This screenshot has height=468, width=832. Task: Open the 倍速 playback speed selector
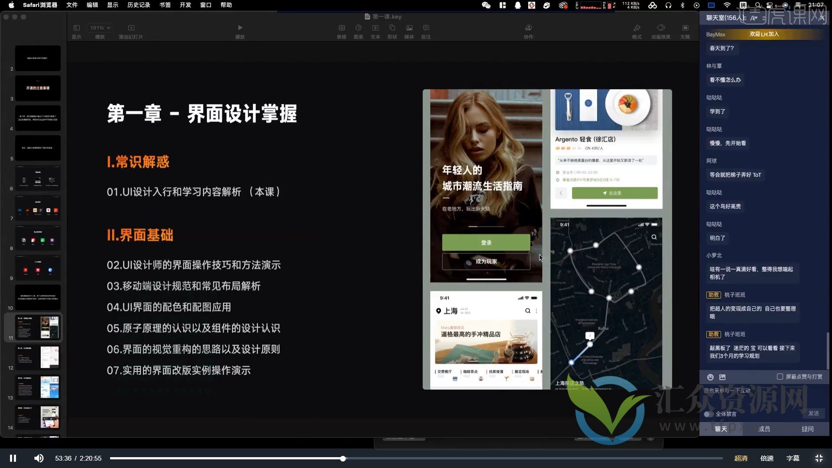coord(767,458)
